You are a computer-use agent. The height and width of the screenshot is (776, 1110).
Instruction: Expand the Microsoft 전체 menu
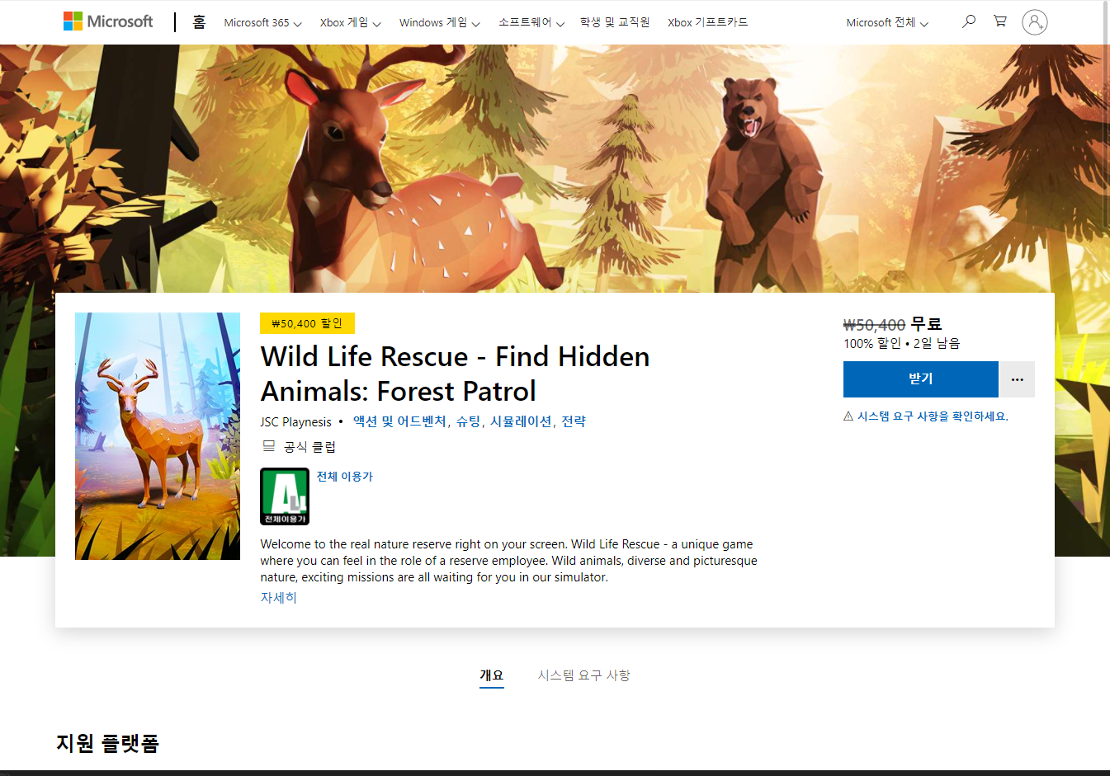click(x=887, y=23)
